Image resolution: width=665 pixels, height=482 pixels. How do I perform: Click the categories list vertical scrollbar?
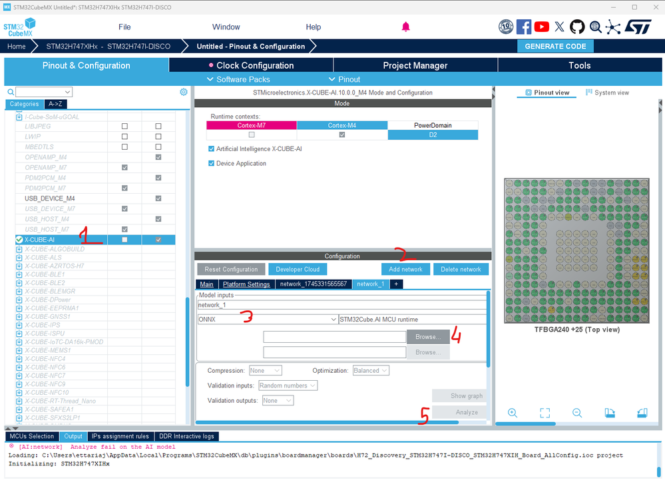click(x=188, y=342)
